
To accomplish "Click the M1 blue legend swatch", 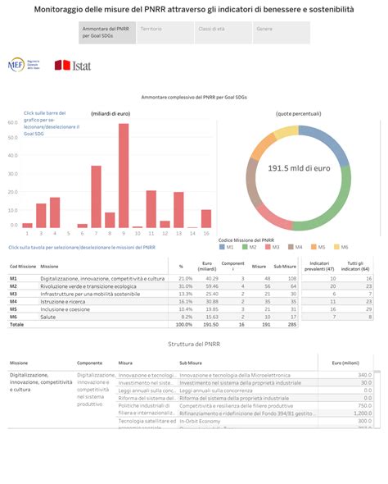I will [222, 247].
